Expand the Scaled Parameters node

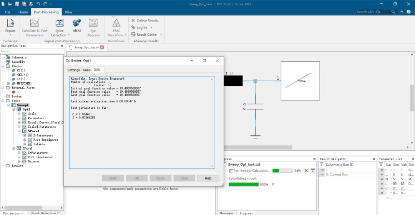[19, 127]
